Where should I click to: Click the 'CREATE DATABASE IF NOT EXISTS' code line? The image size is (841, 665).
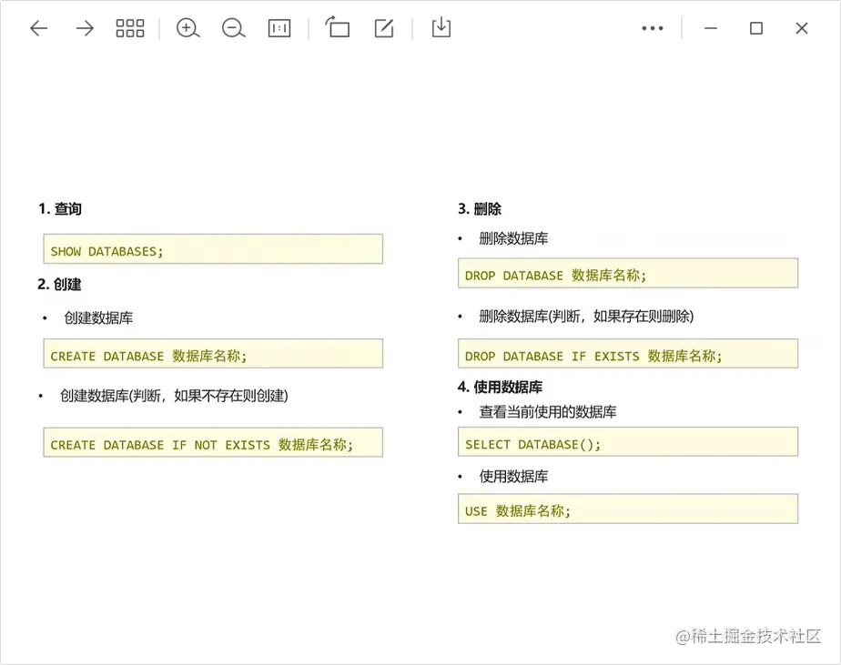pos(213,442)
